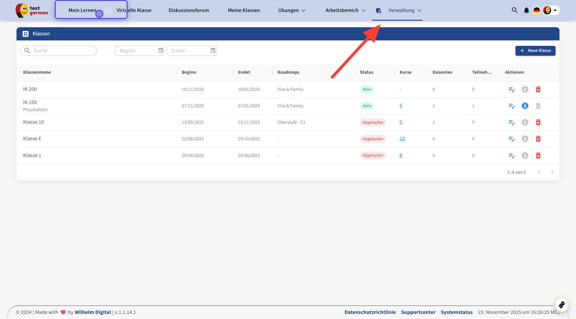Go to the Diskussionsforum tab
The height and width of the screenshot is (319, 576).
coord(189,10)
